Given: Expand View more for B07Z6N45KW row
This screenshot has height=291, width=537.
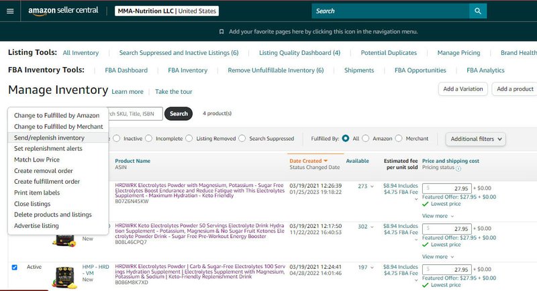Looking at the screenshot, I should [438, 216].
